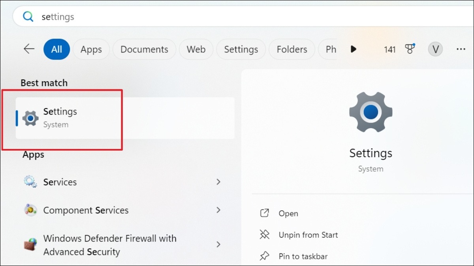The image size is (474, 266).
Task: Click the Apps section heading
Action: click(33, 154)
